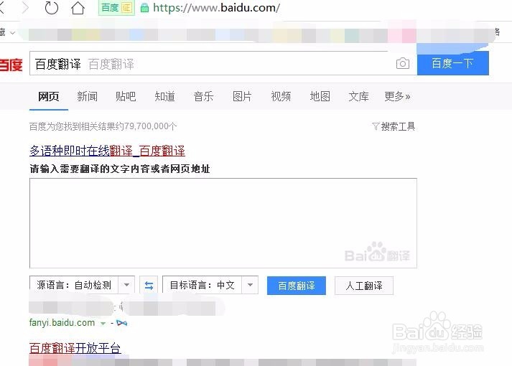Click the 人工翻译 button

tap(364, 286)
